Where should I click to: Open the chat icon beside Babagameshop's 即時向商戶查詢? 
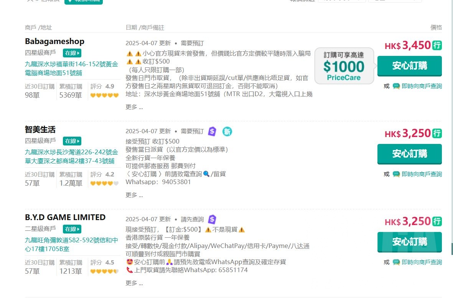[396, 86]
